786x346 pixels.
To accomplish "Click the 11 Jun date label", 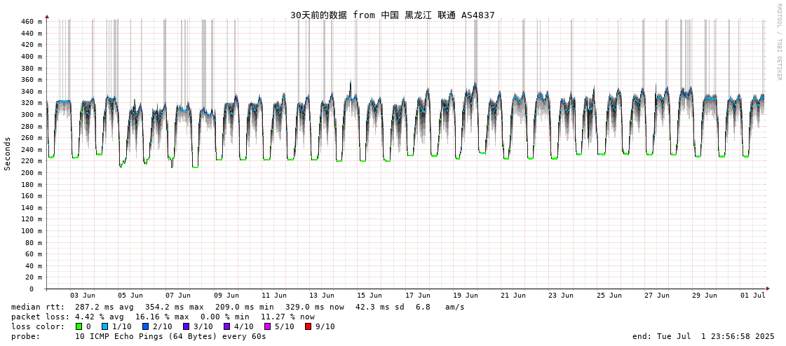I will tap(274, 296).
